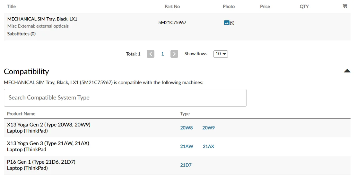Click the Product Name column header
This screenshot has height=182, width=356.
(21, 114)
